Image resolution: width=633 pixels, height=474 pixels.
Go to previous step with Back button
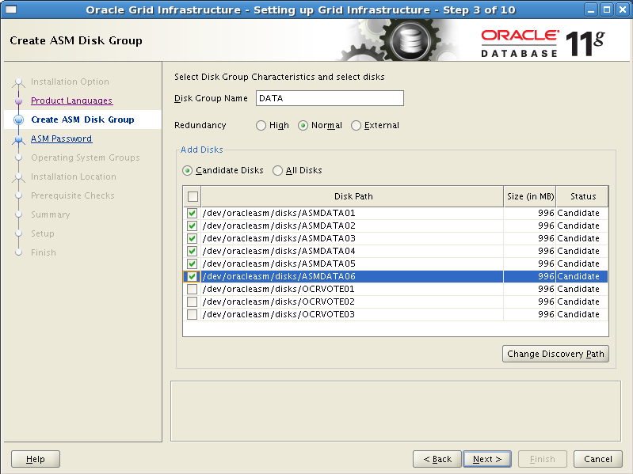click(437, 459)
